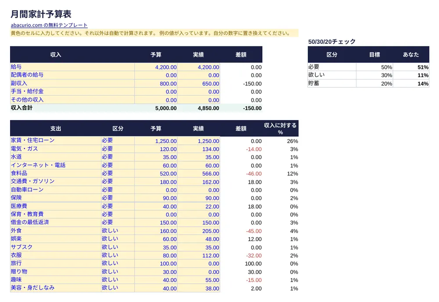Screen dimensions: 439x302
Task: Click the 収入合計 budget total 5,000.00
Action: [x=156, y=108]
